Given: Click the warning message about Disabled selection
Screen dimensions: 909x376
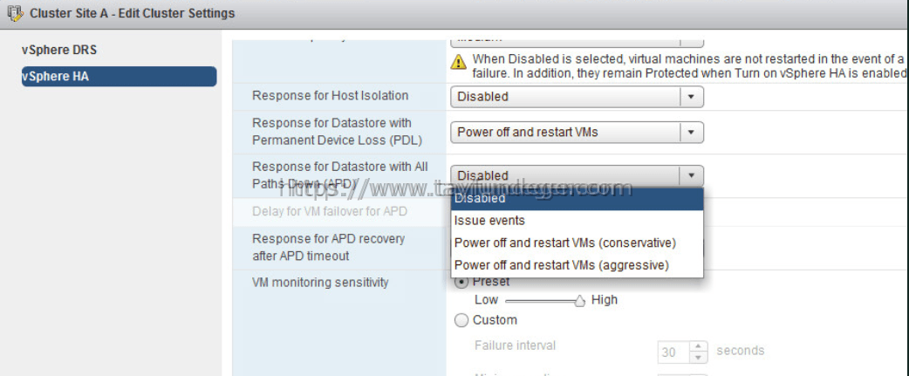Looking at the screenshot, I should (x=689, y=66).
